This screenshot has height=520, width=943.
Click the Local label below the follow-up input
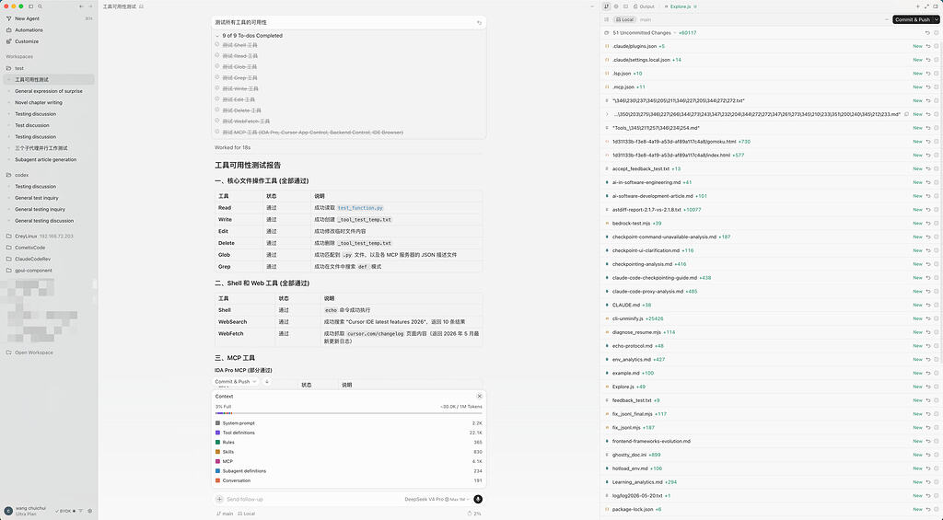247,514
